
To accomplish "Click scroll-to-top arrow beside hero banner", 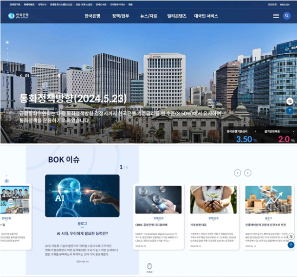I will pos(290,111).
